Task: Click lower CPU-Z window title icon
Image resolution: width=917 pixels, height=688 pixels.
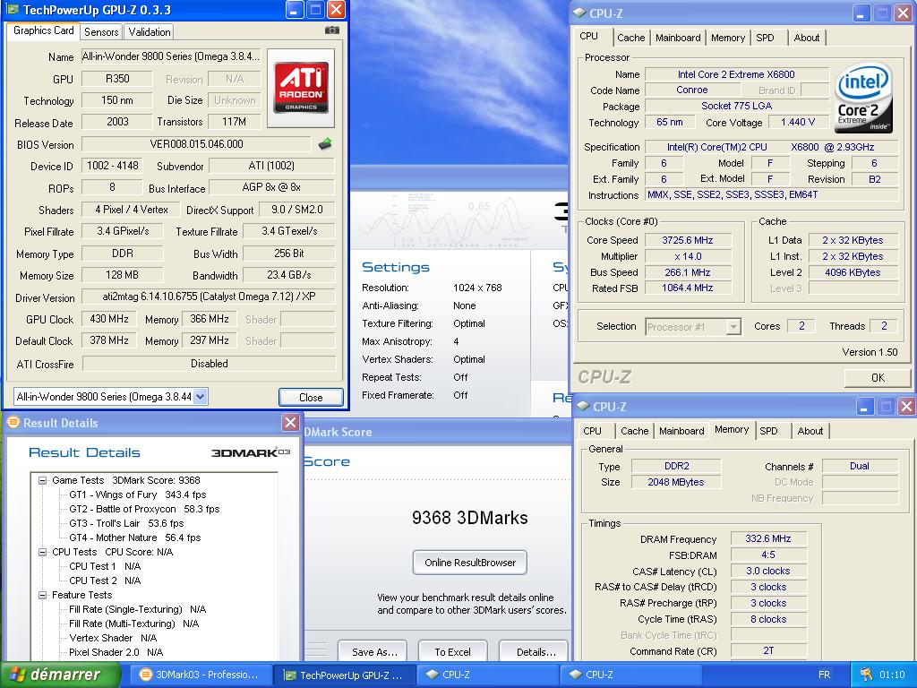Action: pyautogui.click(x=583, y=406)
